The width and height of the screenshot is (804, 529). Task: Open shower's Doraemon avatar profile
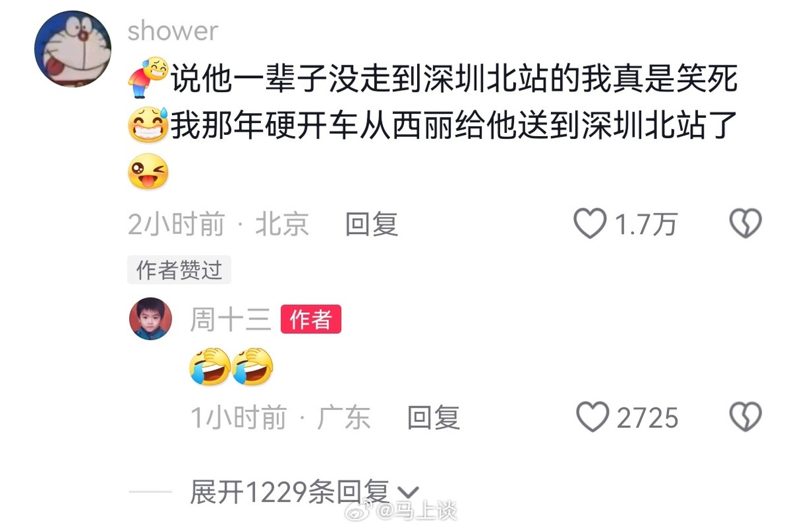pyautogui.click(x=72, y=48)
